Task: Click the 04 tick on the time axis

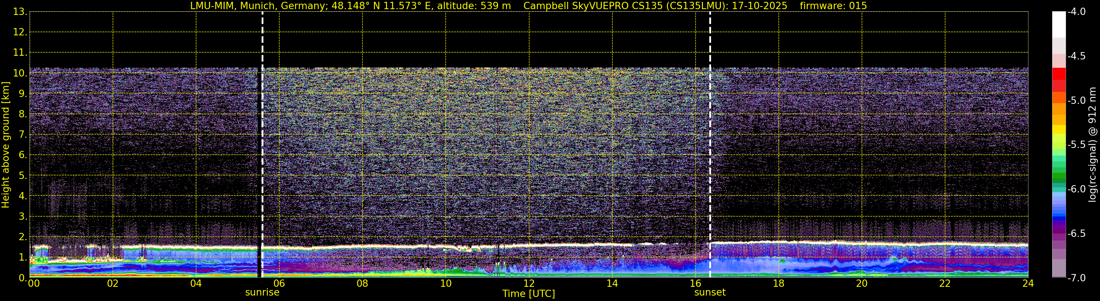Action: pos(196,284)
